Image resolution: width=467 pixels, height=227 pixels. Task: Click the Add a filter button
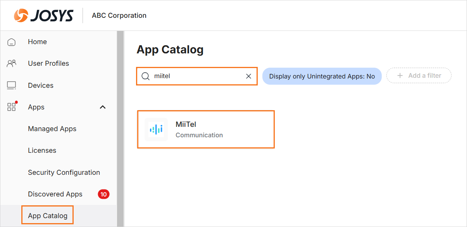pyautogui.click(x=419, y=76)
